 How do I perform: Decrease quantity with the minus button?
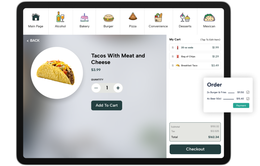click(x=96, y=88)
